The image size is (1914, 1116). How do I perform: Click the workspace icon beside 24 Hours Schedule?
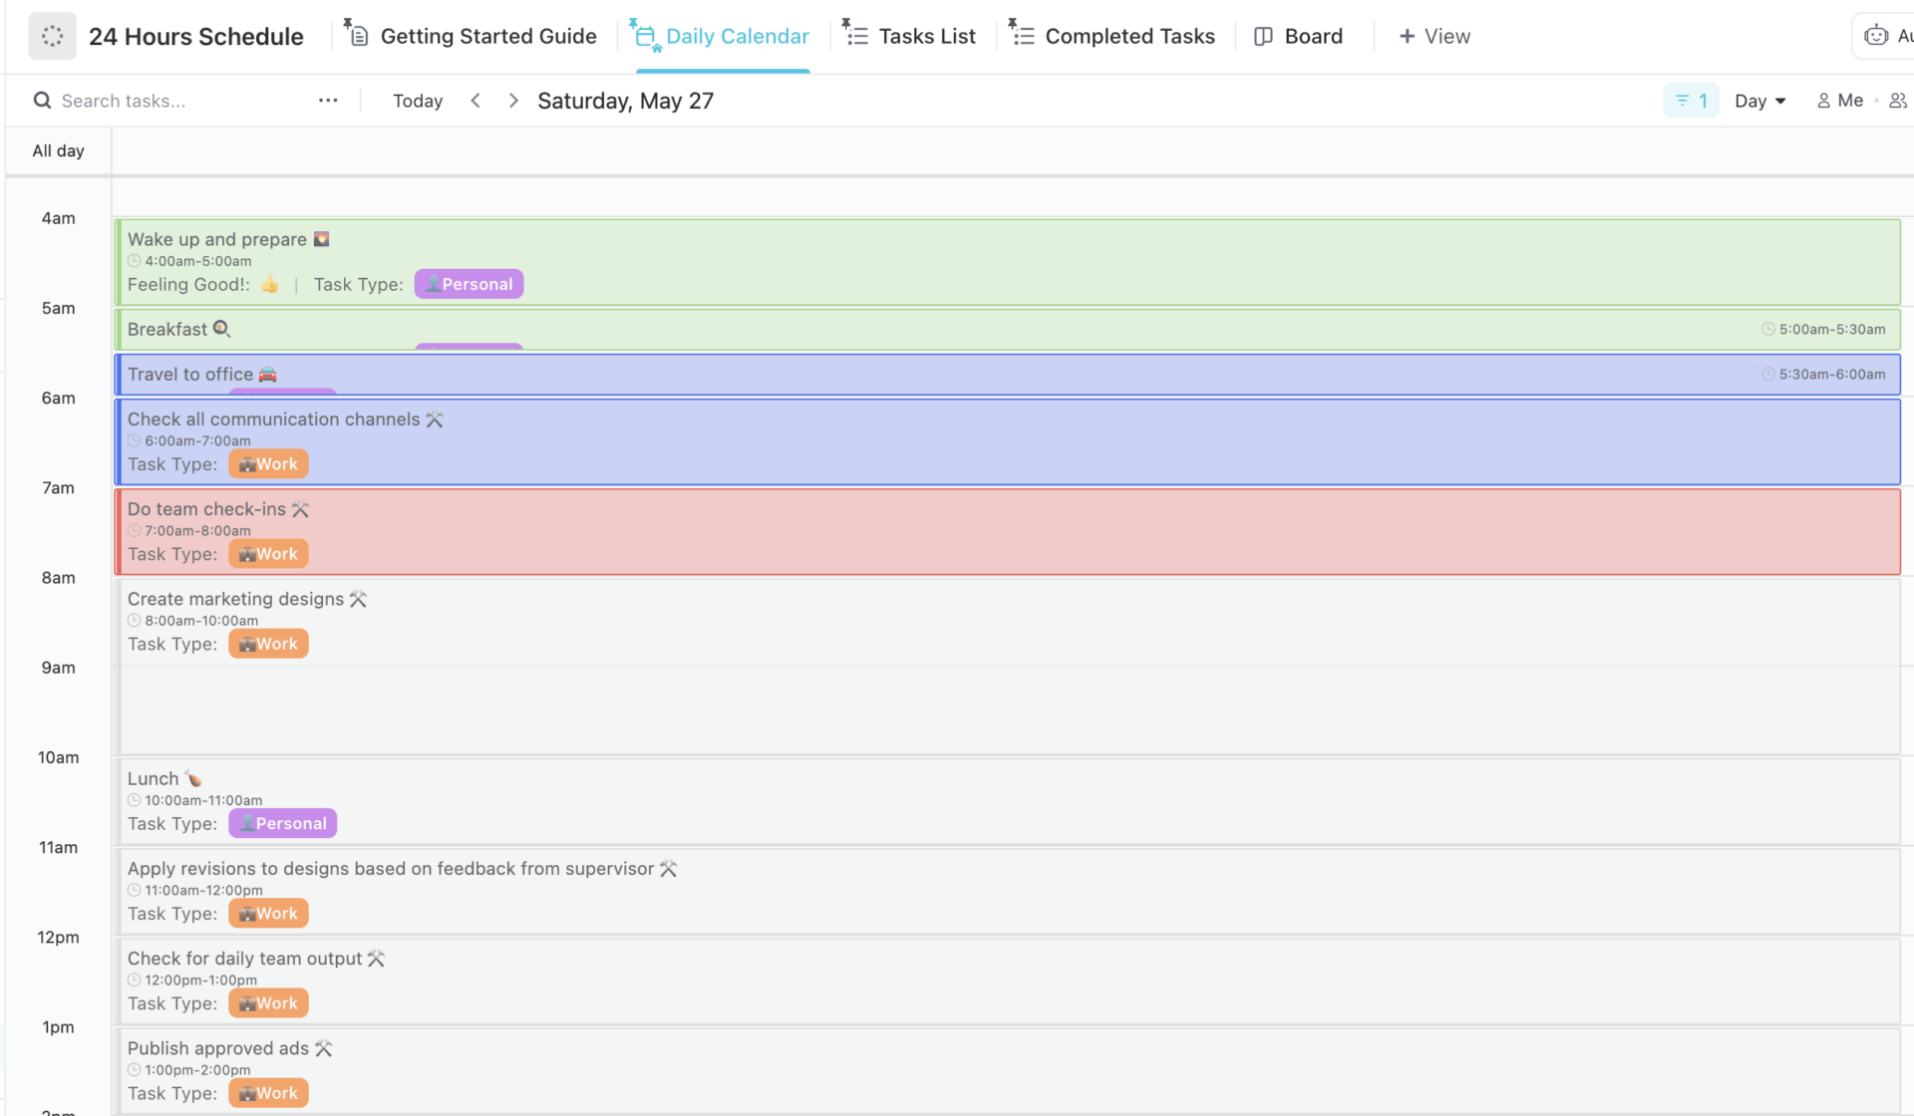(52, 37)
